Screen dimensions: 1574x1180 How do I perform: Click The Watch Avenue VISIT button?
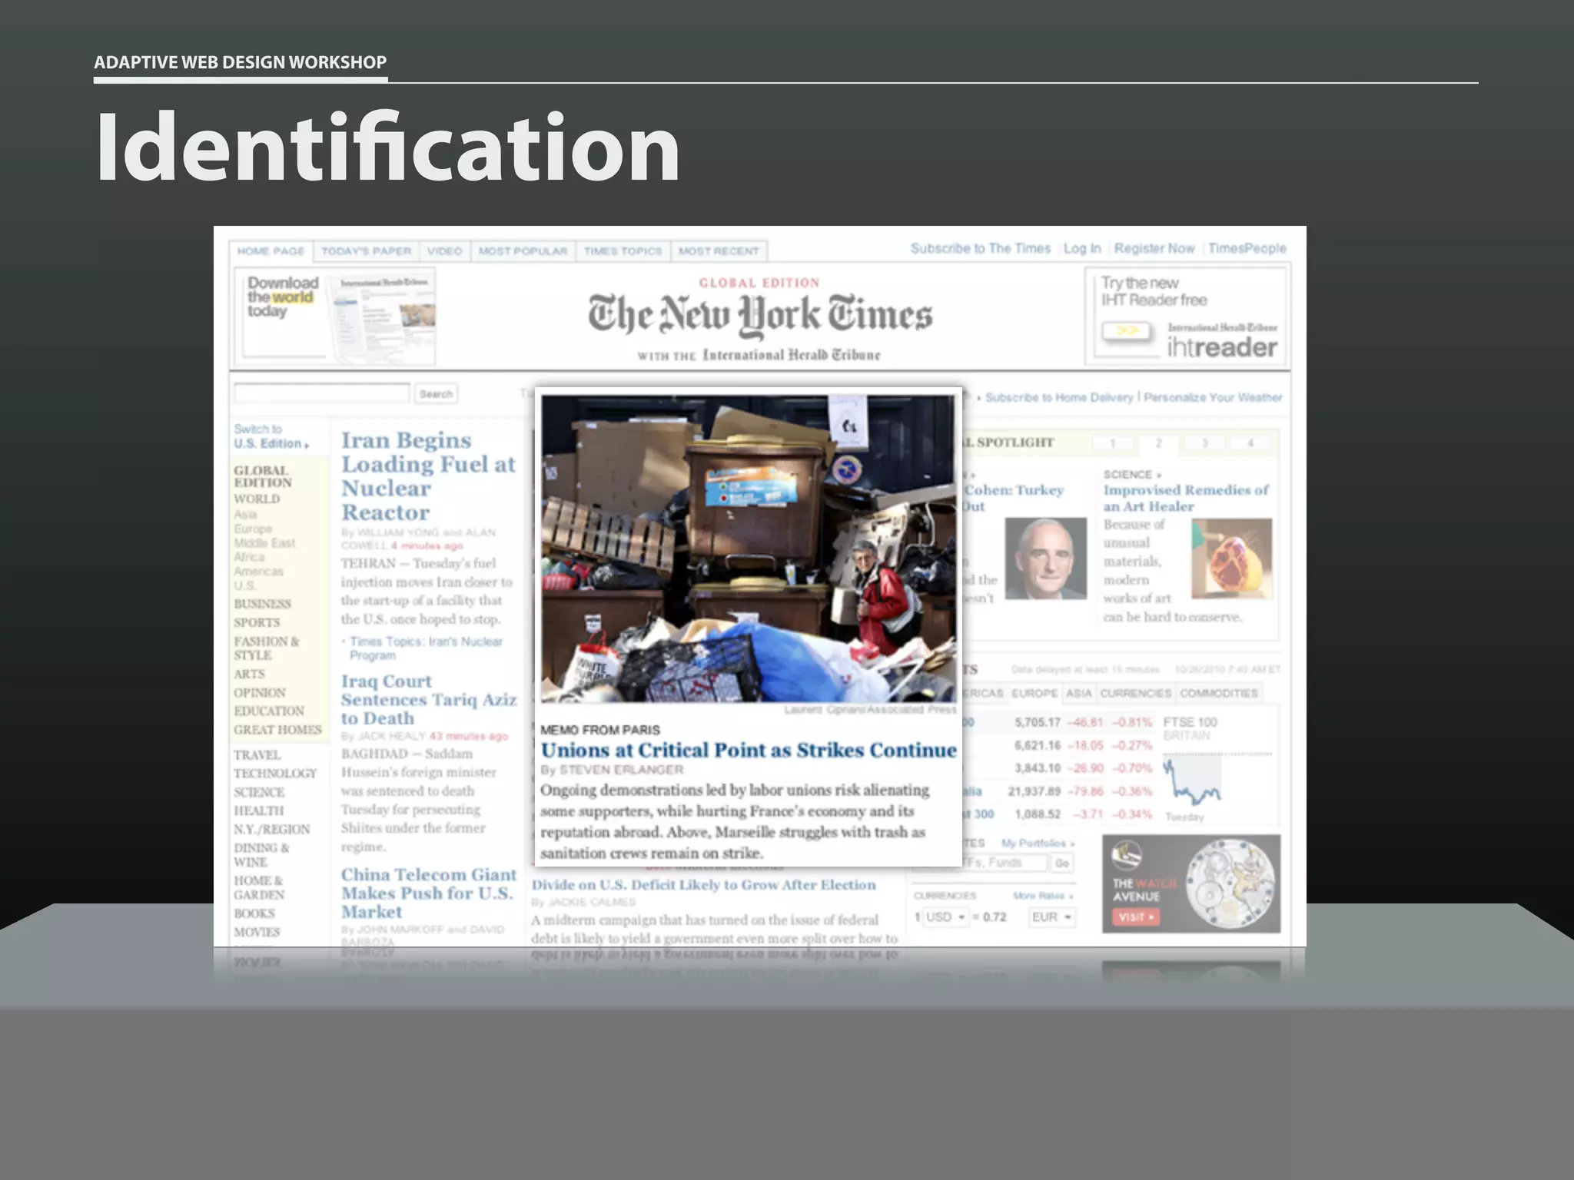click(x=1135, y=916)
